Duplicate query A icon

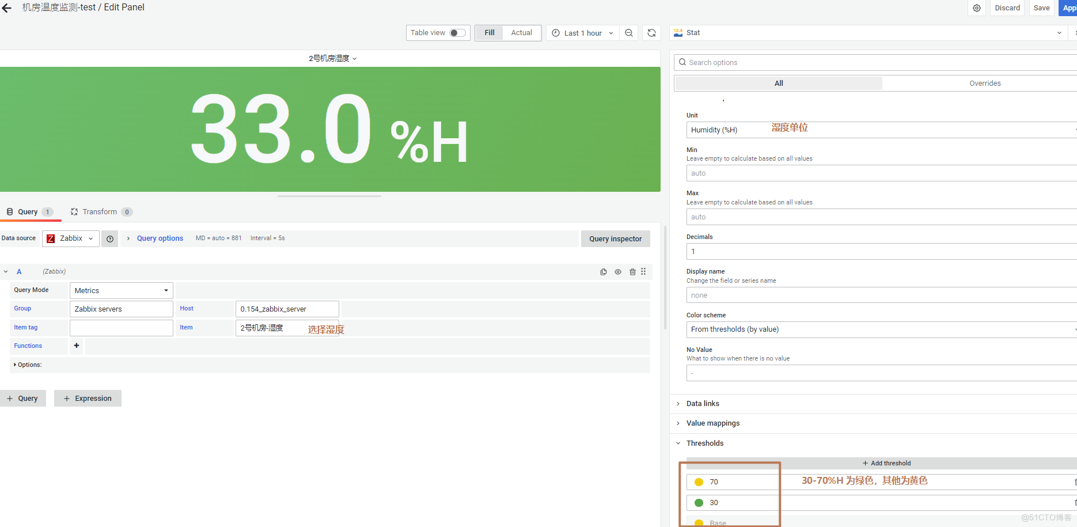click(604, 272)
